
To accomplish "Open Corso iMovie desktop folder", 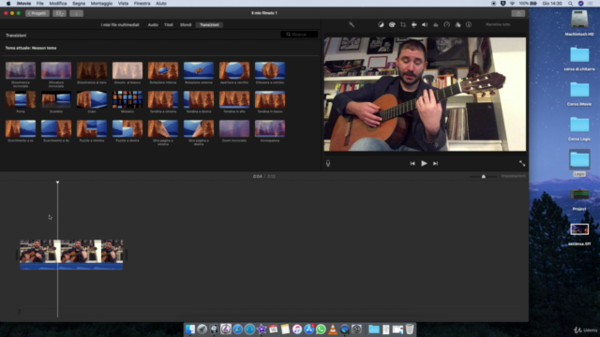I will 579,94.
